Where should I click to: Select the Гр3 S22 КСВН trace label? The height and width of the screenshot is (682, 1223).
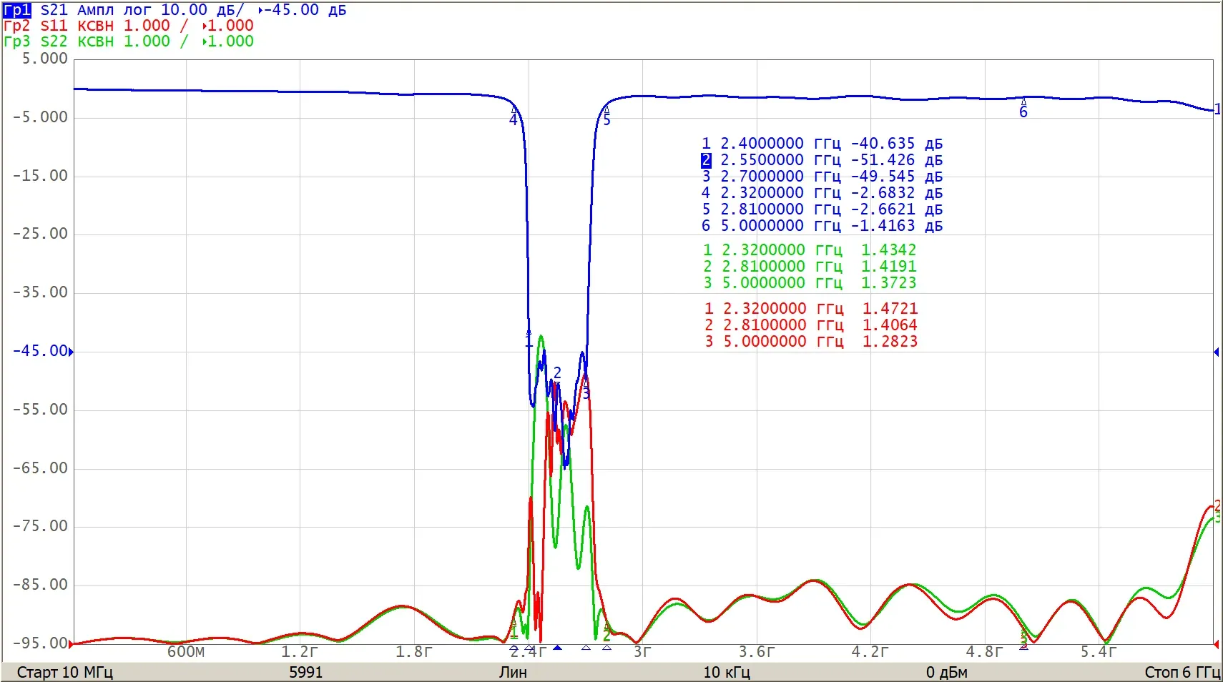[x=128, y=41]
